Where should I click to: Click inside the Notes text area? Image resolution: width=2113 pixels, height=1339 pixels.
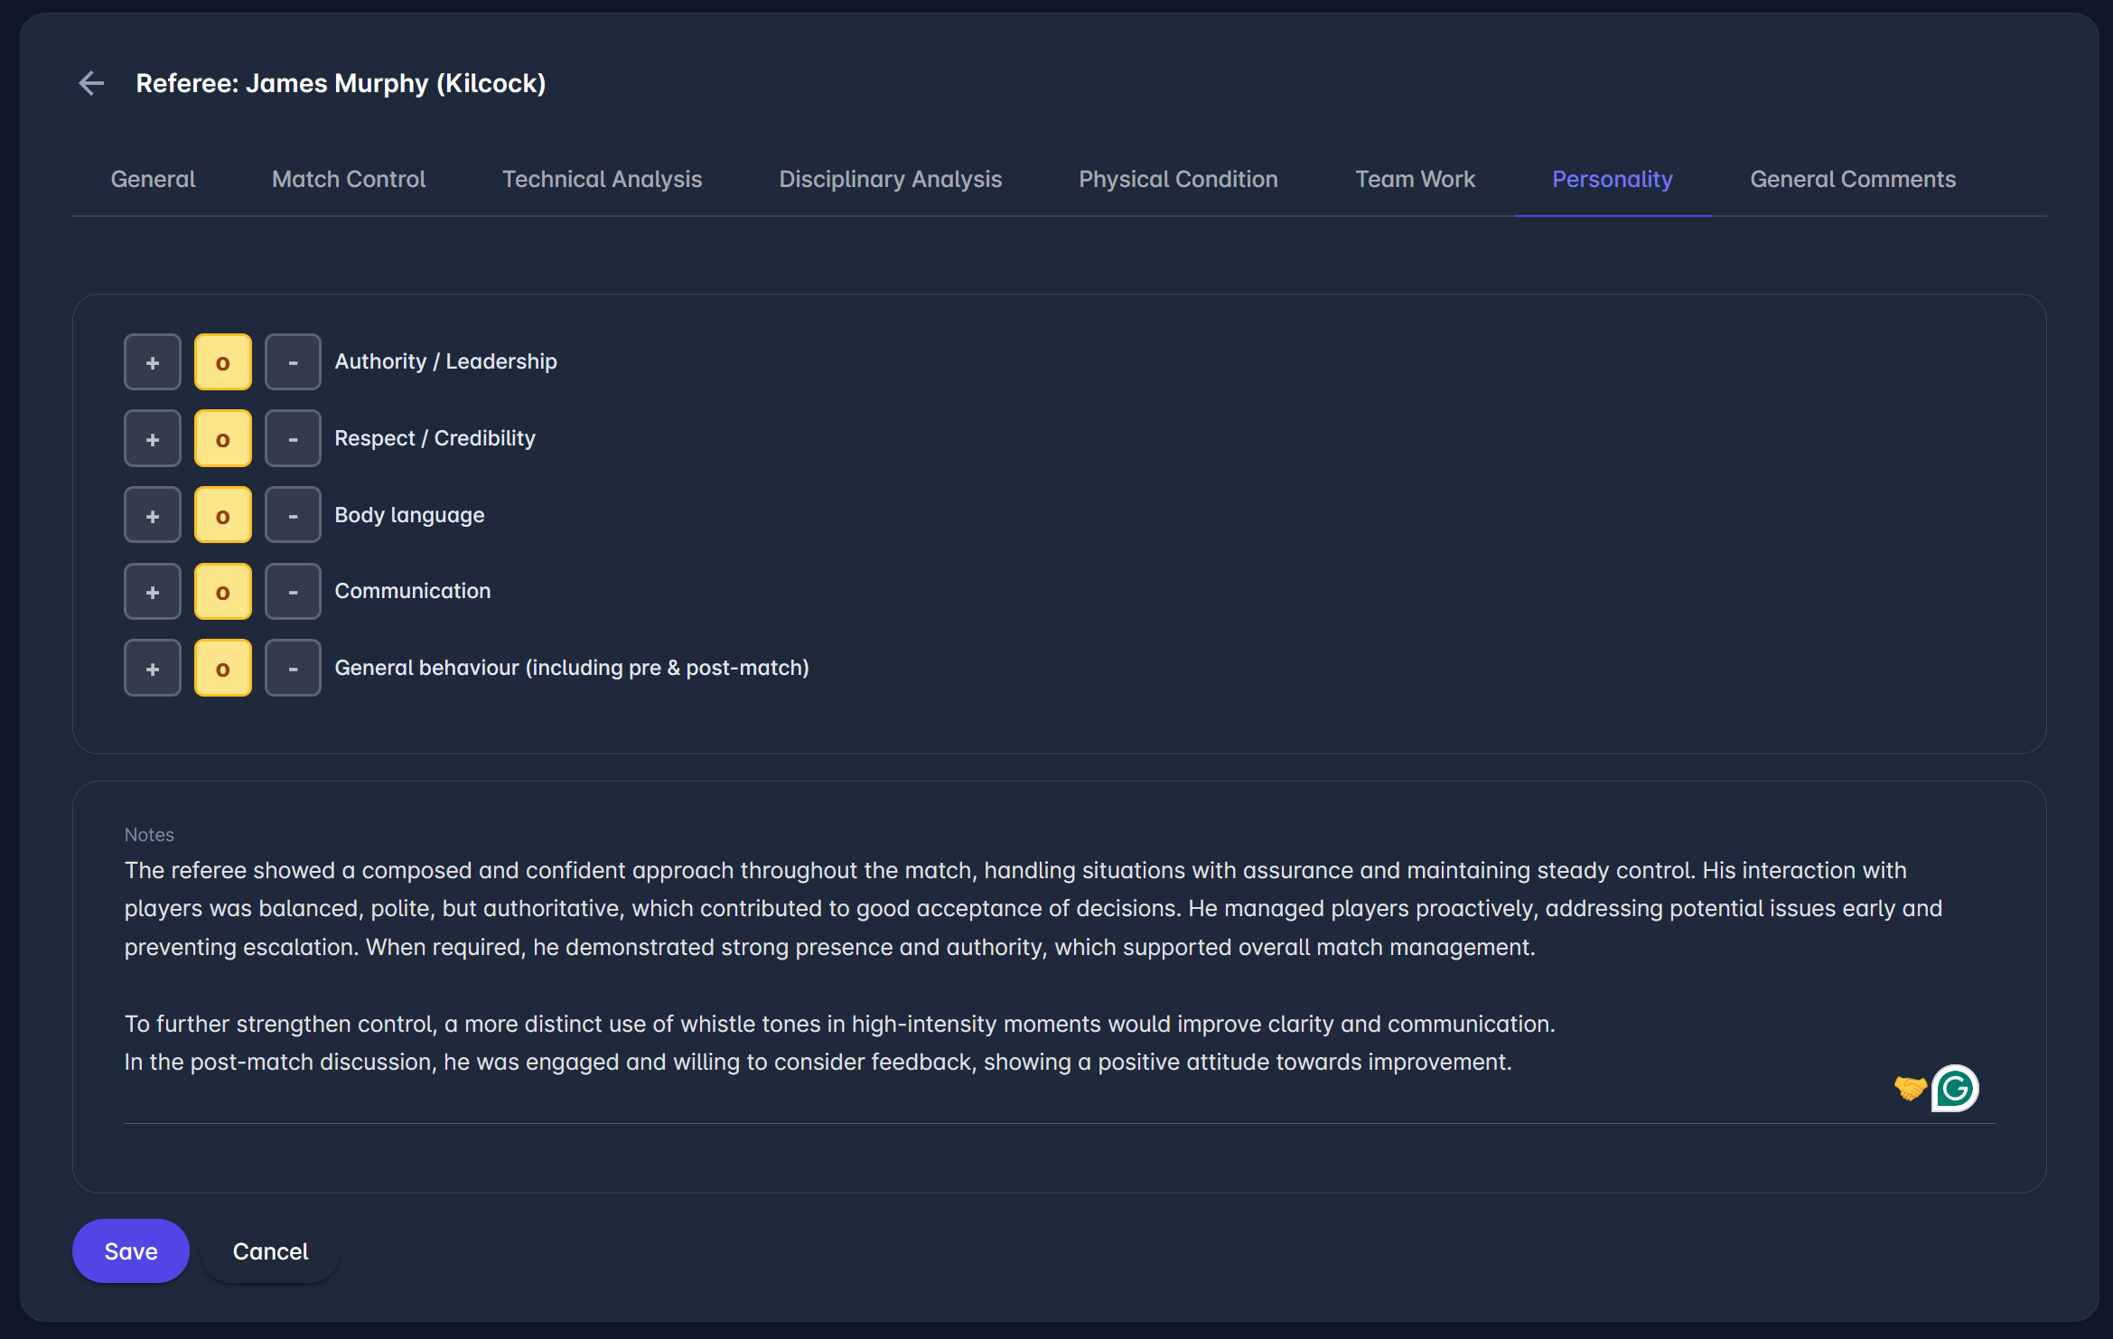pyautogui.click(x=903, y=967)
